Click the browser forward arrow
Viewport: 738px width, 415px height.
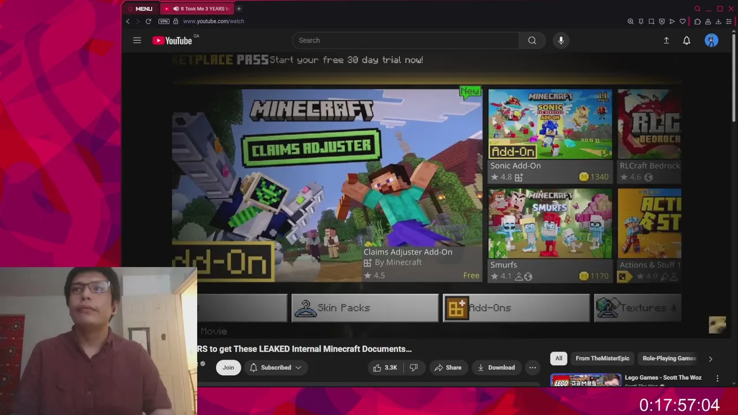click(137, 21)
